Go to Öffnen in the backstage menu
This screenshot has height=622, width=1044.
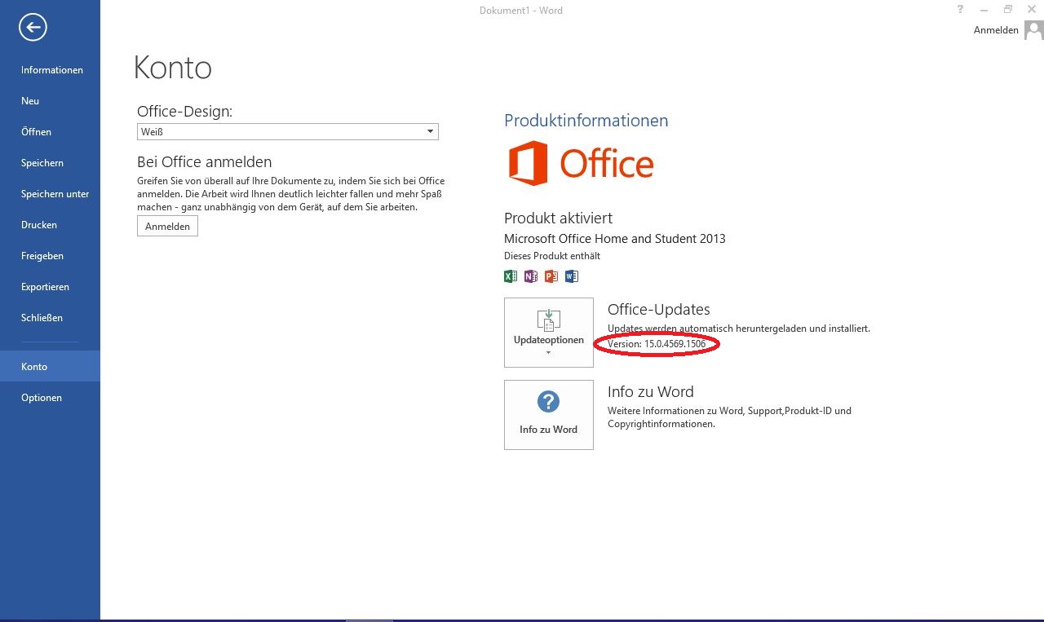pyautogui.click(x=36, y=132)
